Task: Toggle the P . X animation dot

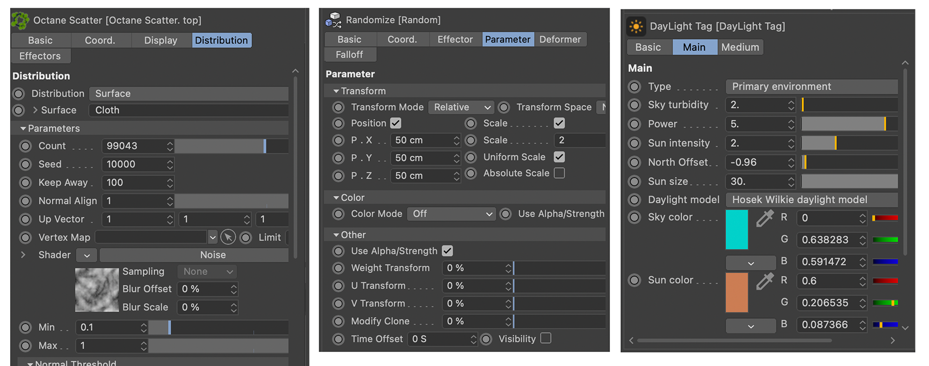Action: (338, 141)
